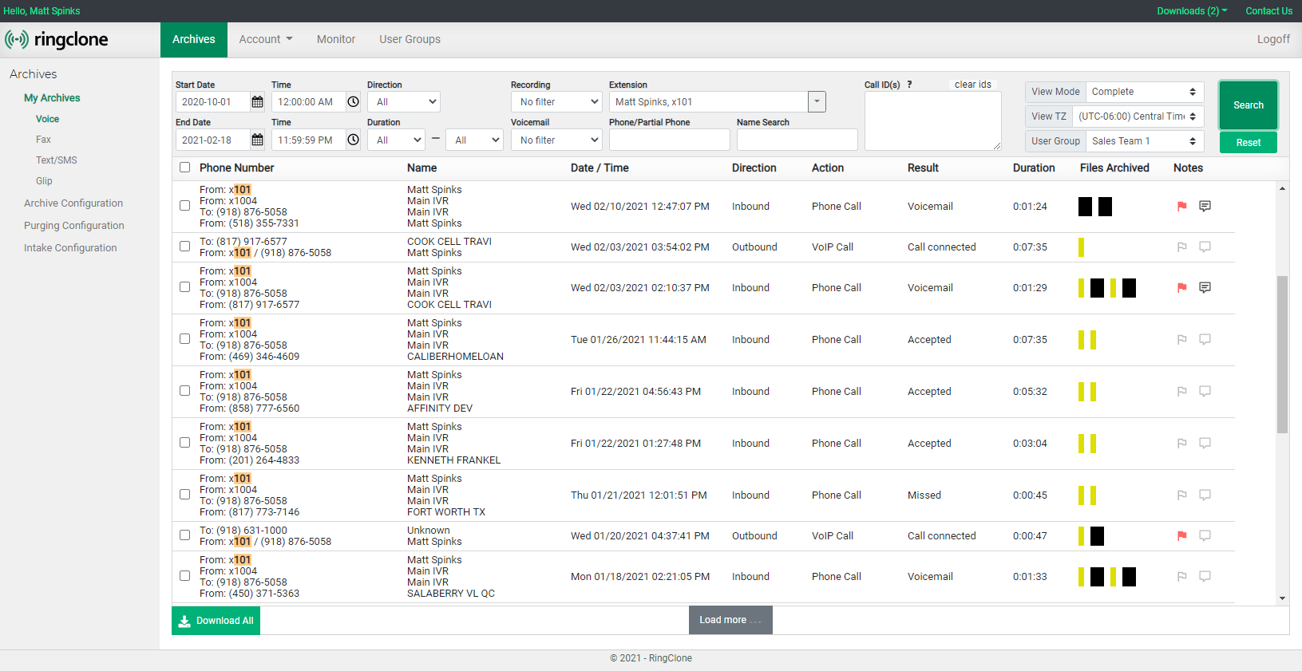Change the View TZ timezone selector

[x=1138, y=116]
